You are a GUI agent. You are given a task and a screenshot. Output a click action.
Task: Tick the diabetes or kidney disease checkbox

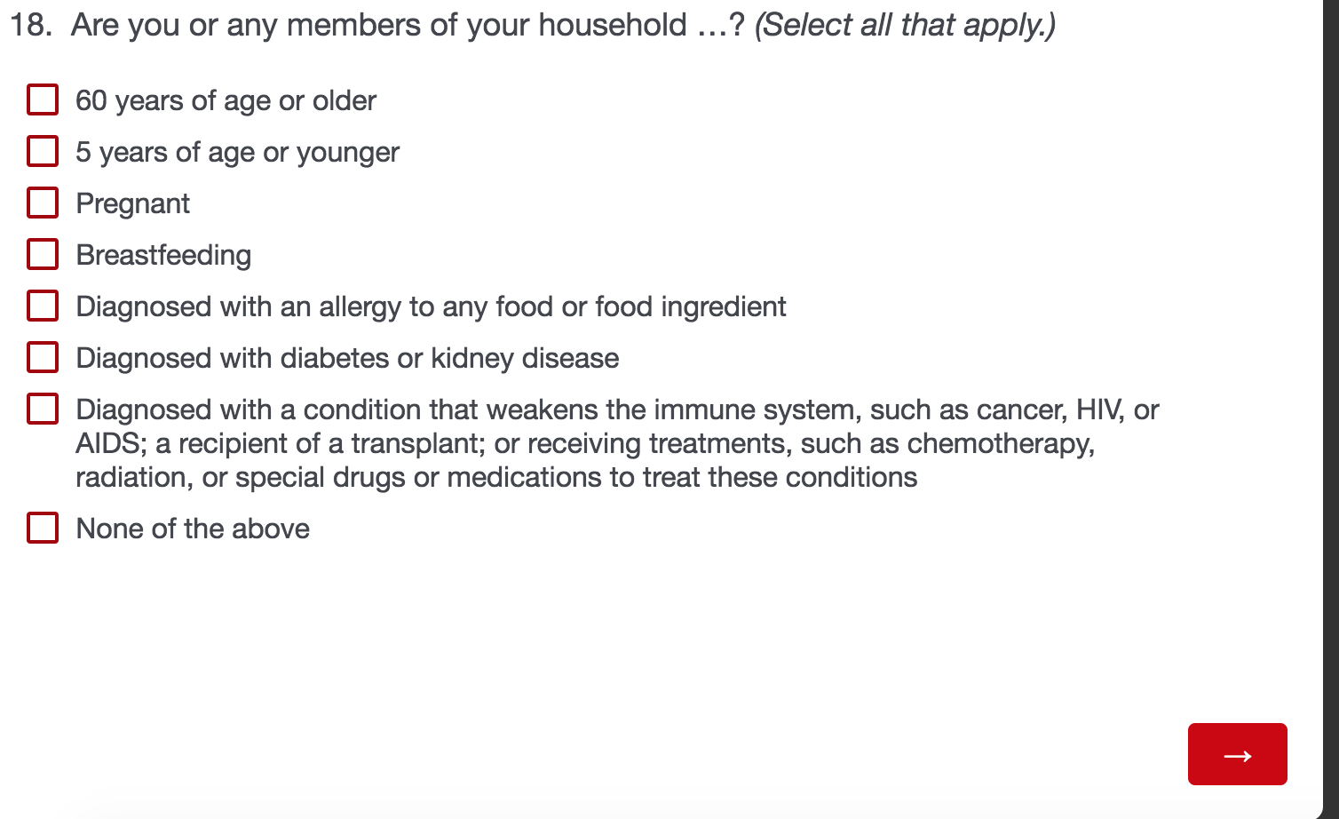tap(43, 358)
